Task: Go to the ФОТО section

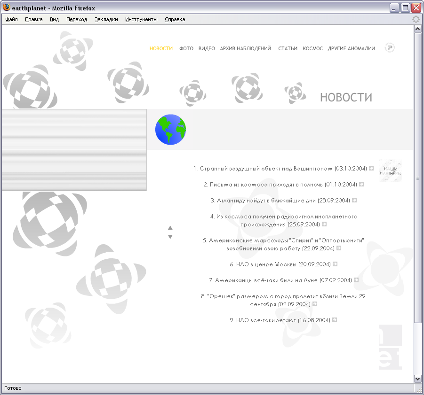Action: 186,48
